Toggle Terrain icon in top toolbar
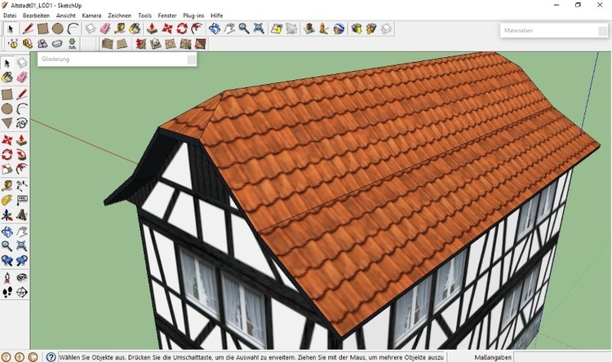 (x=291, y=29)
